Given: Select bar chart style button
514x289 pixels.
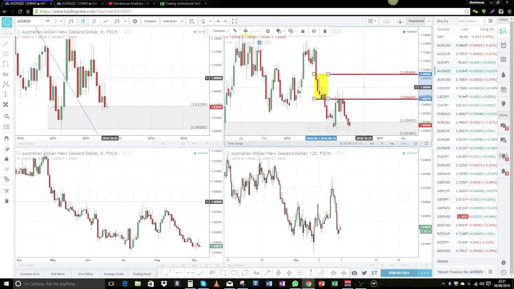Looking at the screenshot, I should tap(71, 21).
